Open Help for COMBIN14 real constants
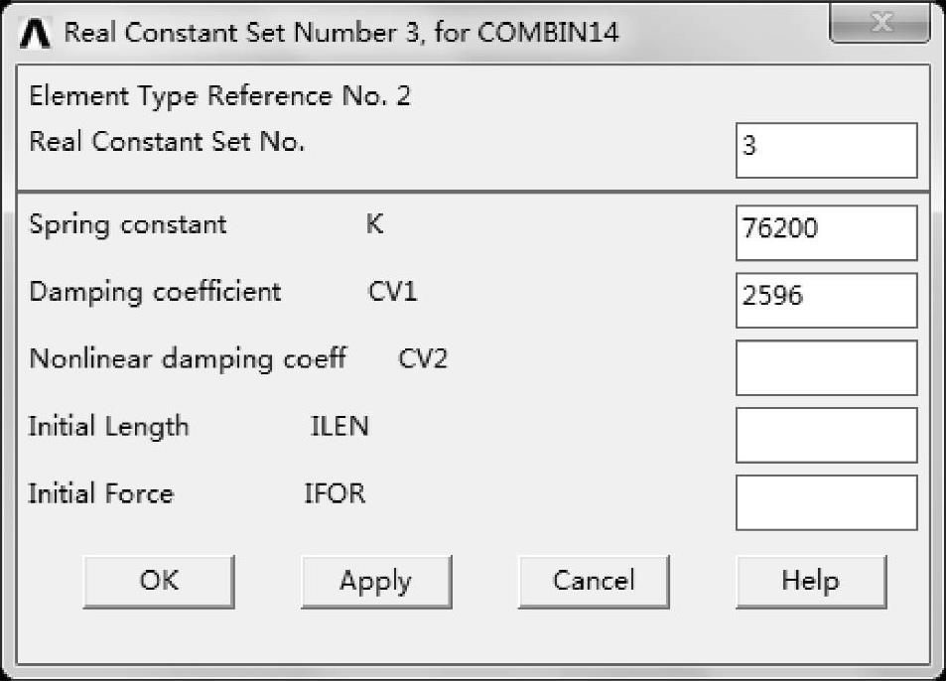Viewport: 946px width, 681px height. tap(810, 581)
